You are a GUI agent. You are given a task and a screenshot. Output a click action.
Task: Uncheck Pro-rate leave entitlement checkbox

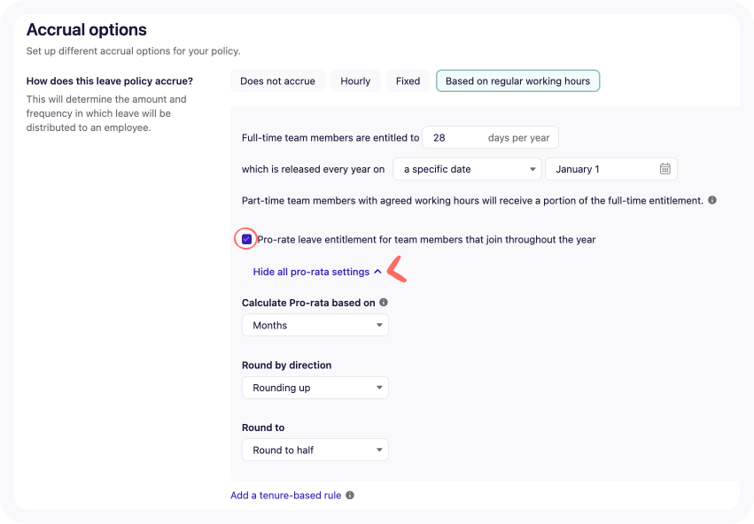[246, 239]
